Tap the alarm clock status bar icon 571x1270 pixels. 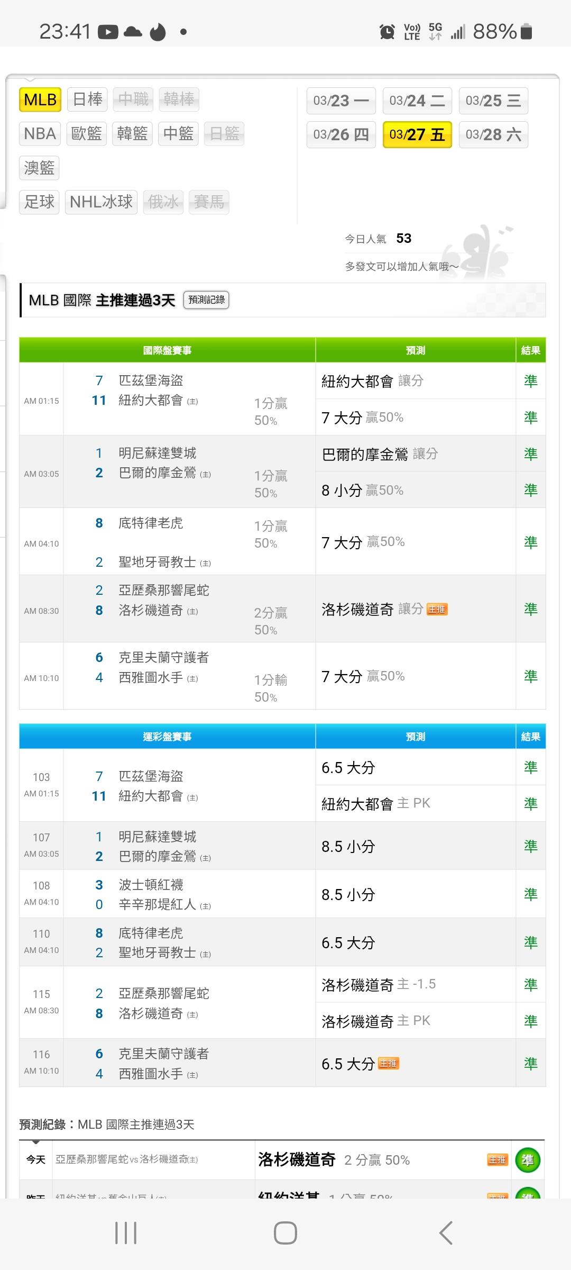click(x=387, y=32)
